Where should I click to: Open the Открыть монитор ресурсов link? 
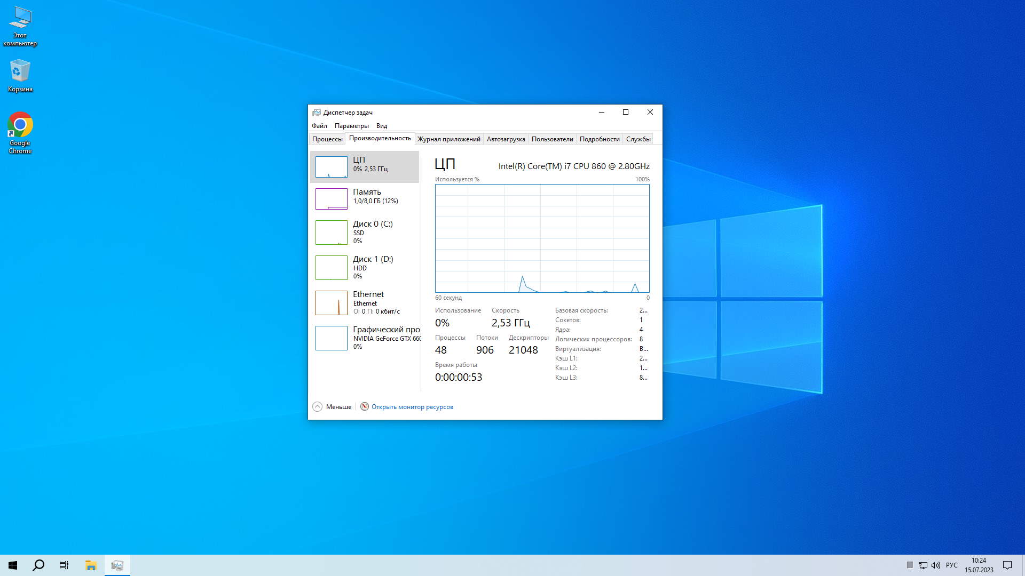pos(412,407)
